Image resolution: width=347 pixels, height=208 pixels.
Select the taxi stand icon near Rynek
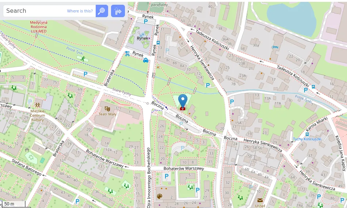(146, 60)
